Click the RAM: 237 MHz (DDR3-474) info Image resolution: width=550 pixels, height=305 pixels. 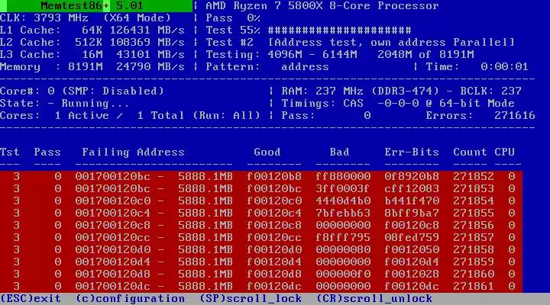click(361, 91)
